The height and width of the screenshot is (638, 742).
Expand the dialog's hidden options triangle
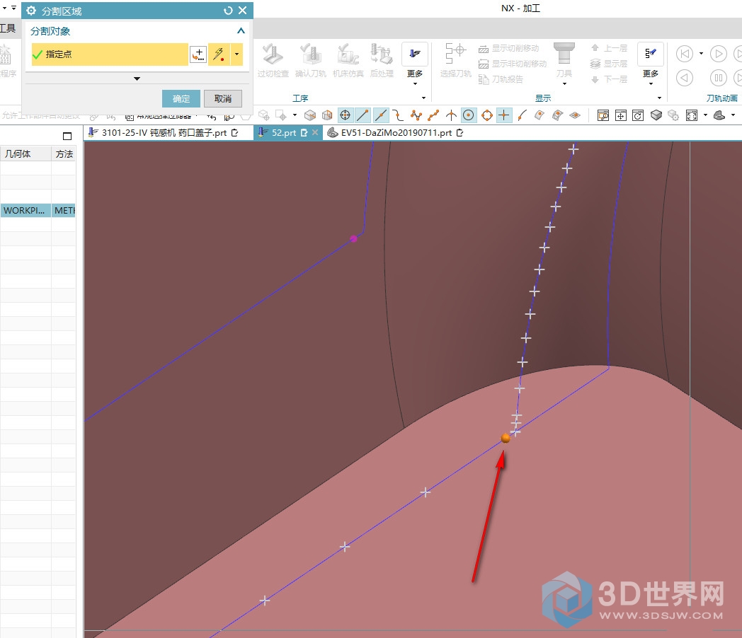click(137, 79)
